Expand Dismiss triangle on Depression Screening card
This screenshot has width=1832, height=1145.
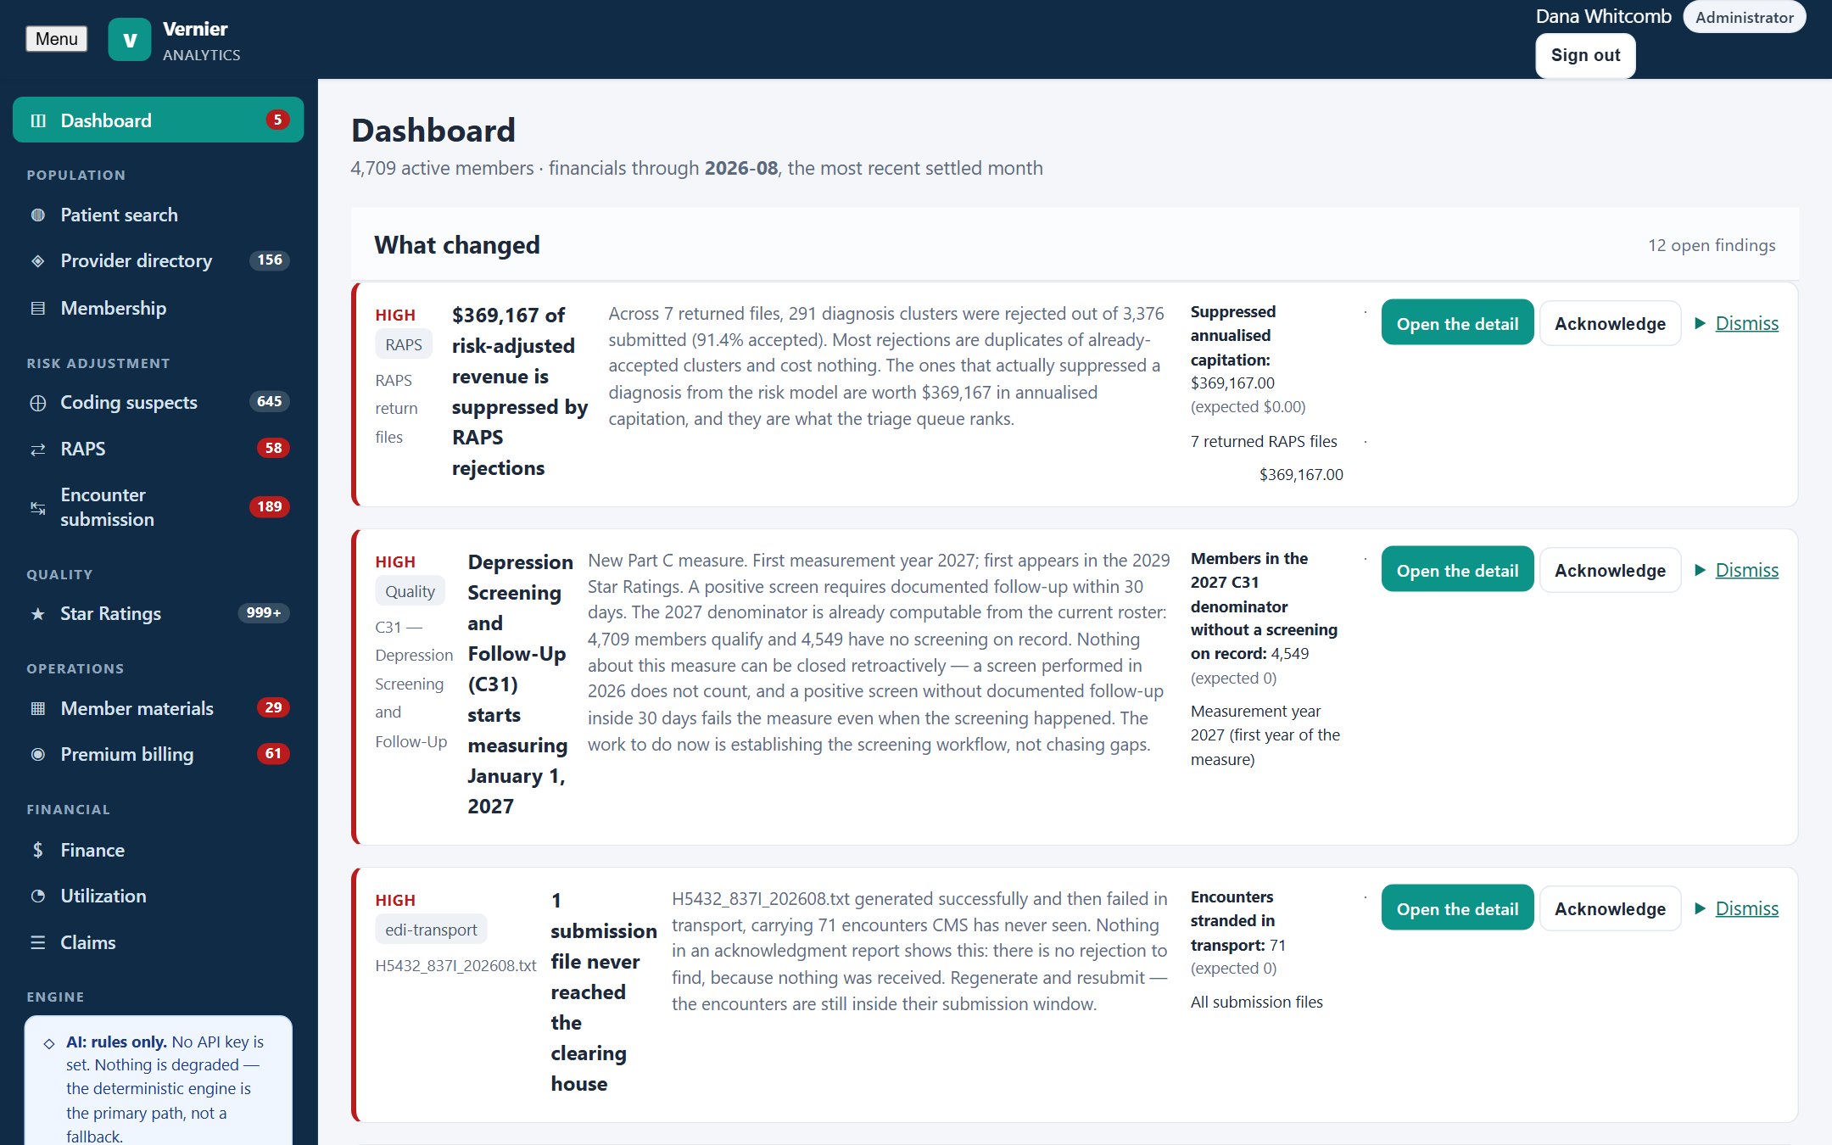pos(1700,570)
